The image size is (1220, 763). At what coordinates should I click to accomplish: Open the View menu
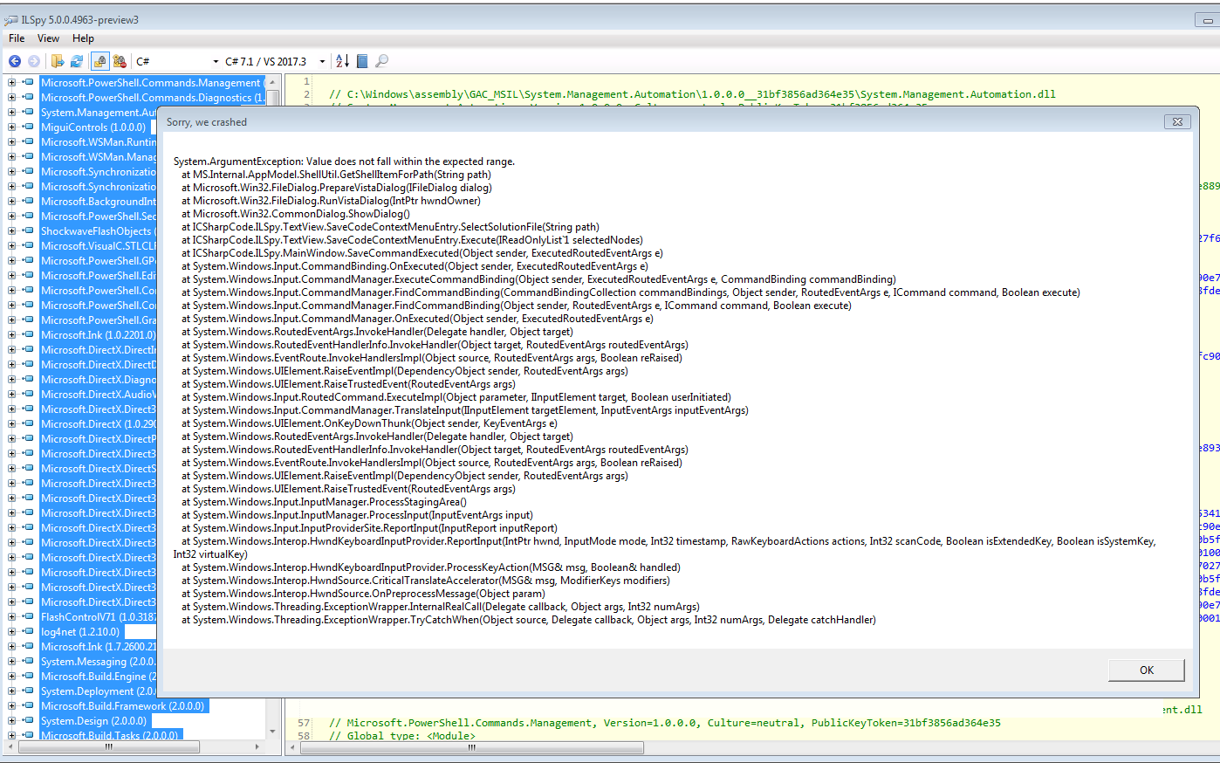[48, 38]
